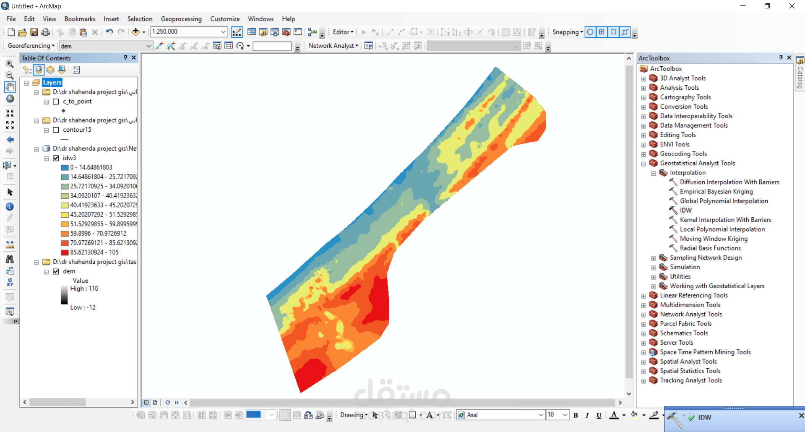Select the Zoom Out tool
The width and height of the screenshot is (805, 432).
click(10, 75)
